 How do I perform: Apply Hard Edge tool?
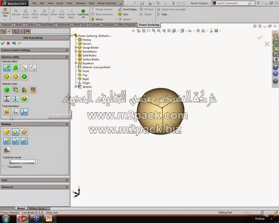[x=62, y=14]
